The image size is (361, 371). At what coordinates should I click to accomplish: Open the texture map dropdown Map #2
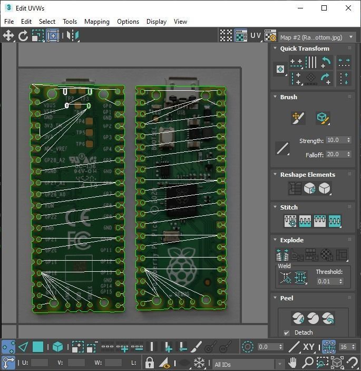[x=317, y=37]
